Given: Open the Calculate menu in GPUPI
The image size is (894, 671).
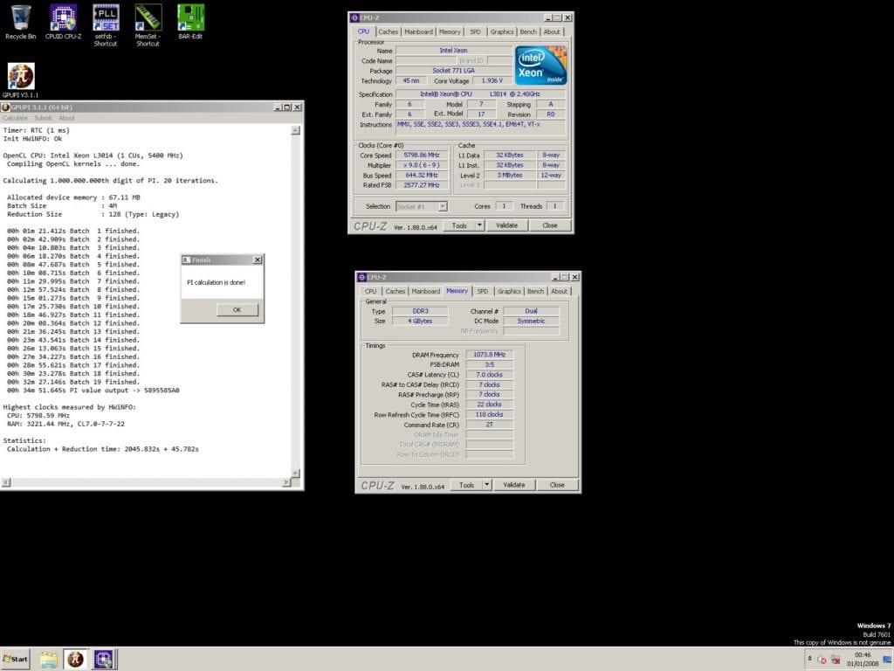Looking at the screenshot, I should tap(16, 118).
